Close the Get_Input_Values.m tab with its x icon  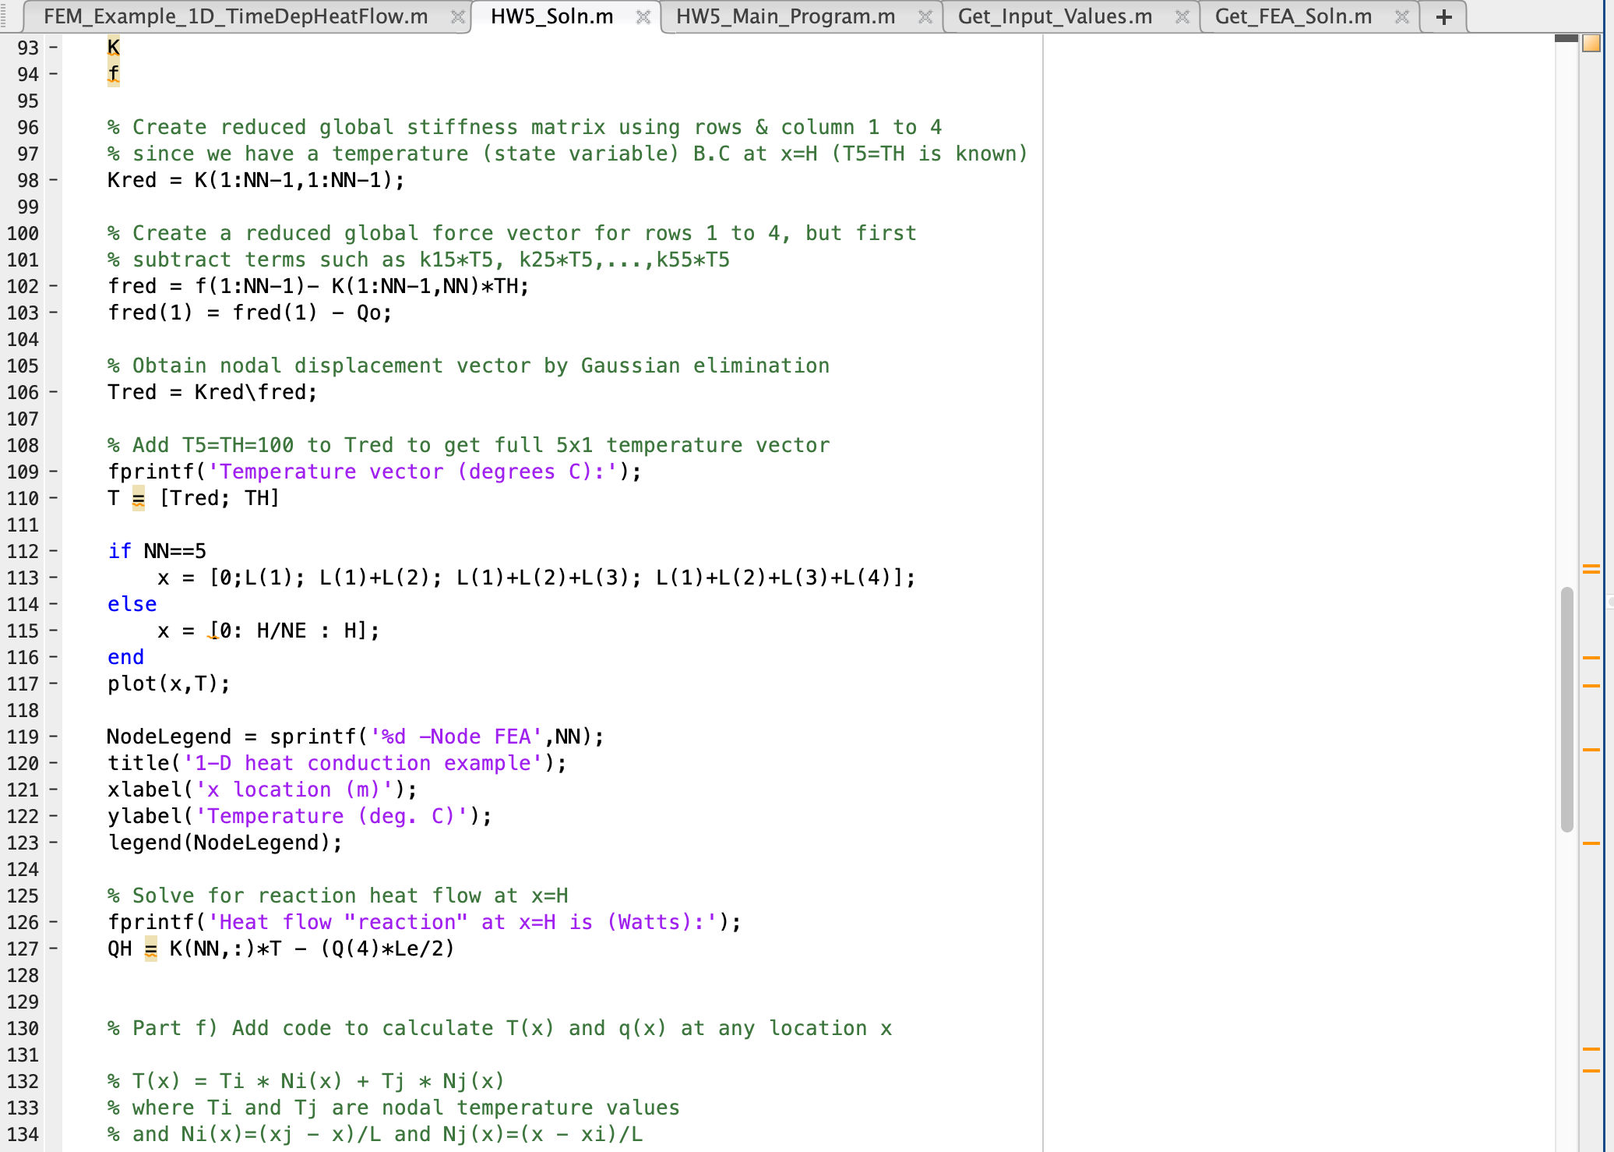[x=1182, y=16]
